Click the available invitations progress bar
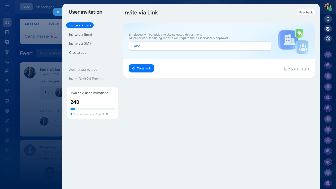 click(x=93, y=109)
